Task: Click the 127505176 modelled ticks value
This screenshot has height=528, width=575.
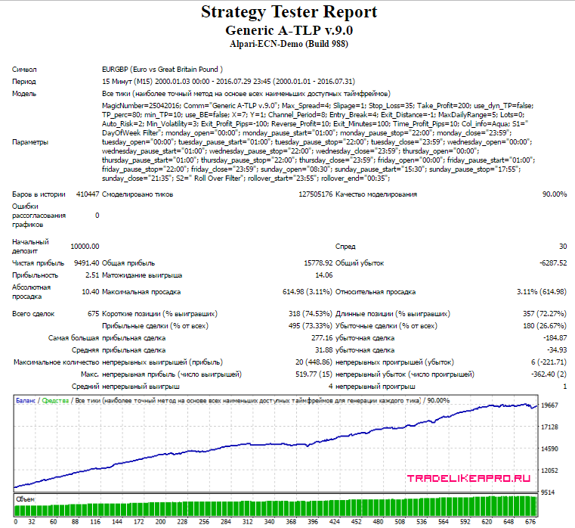Action: tap(315, 194)
